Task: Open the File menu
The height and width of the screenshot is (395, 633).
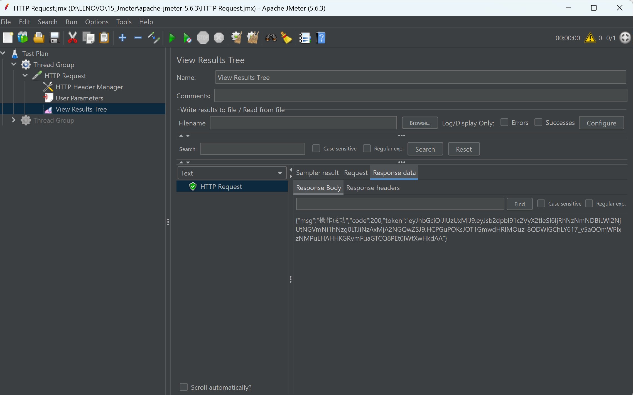Action: (x=6, y=22)
